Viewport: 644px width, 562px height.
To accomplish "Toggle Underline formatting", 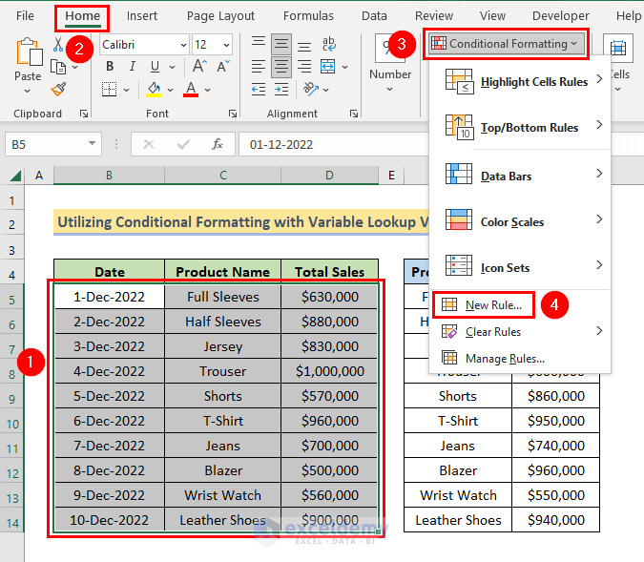I will point(155,66).
